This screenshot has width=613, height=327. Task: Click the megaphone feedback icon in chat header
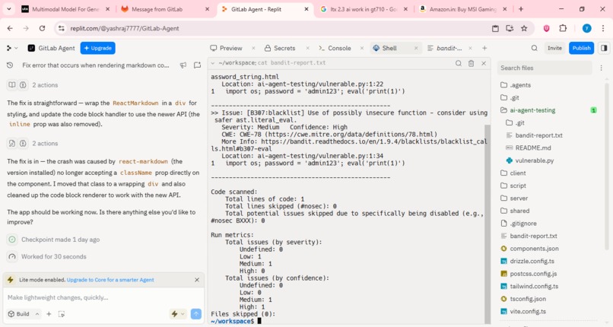(x=183, y=65)
